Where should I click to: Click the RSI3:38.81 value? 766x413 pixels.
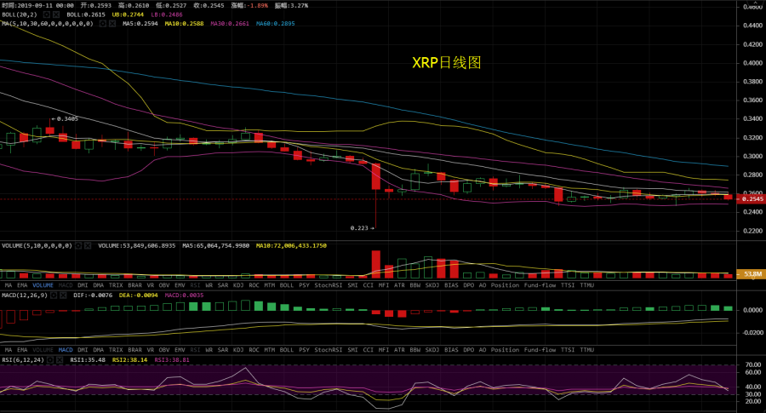point(172,359)
